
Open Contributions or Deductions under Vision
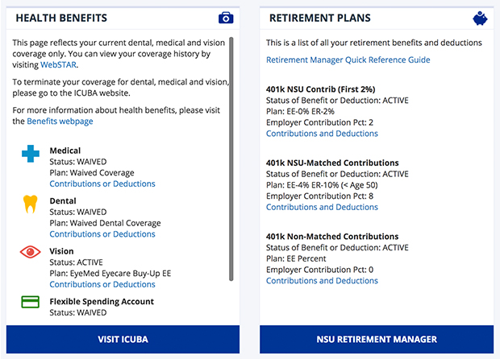[102, 284]
